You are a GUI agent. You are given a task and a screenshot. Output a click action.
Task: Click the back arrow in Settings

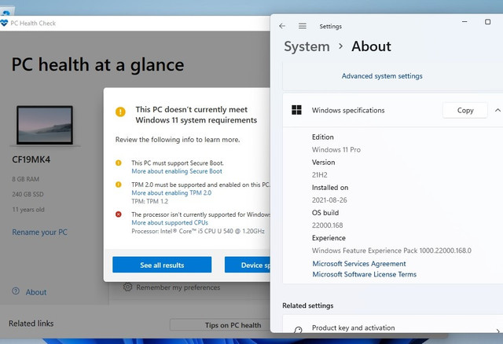coord(282,26)
